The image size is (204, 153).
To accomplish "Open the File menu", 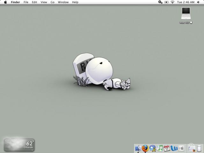I will 26,2.
